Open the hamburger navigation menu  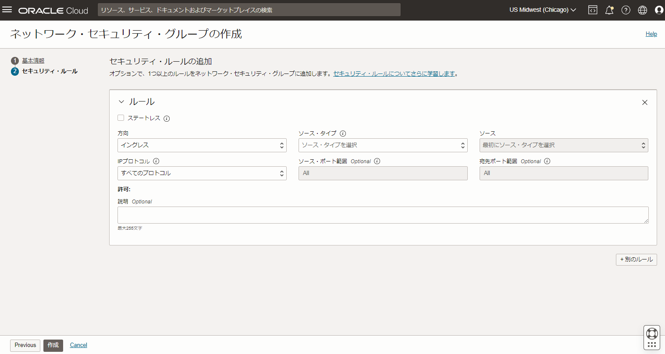[7, 10]
